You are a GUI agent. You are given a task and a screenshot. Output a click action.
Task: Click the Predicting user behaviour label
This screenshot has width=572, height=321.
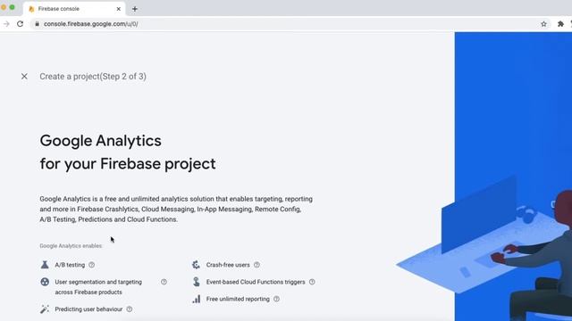tap(88, 309)
